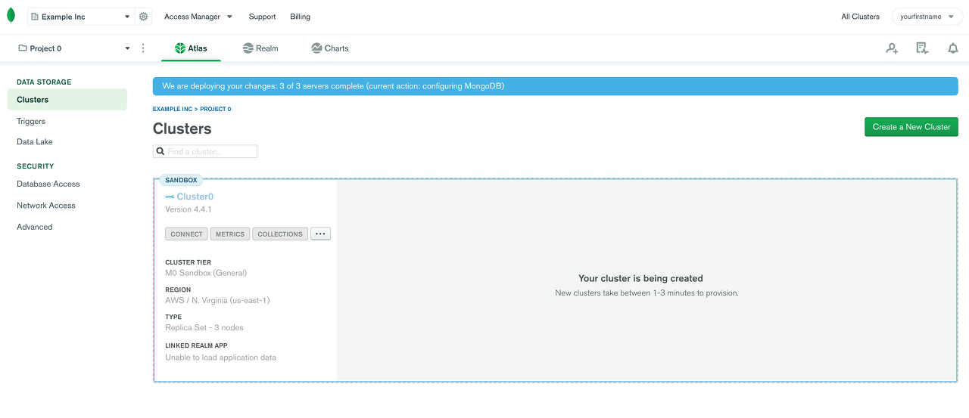
Task: Click the SECURITY sidebar heading
Action: tap(36, 166)
